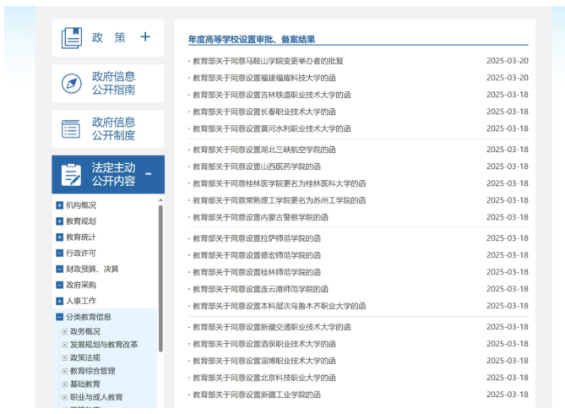Viewport: 565px width, 414px height.
Task: Open 政务概况 sub-item
Action: coord(84,332)
